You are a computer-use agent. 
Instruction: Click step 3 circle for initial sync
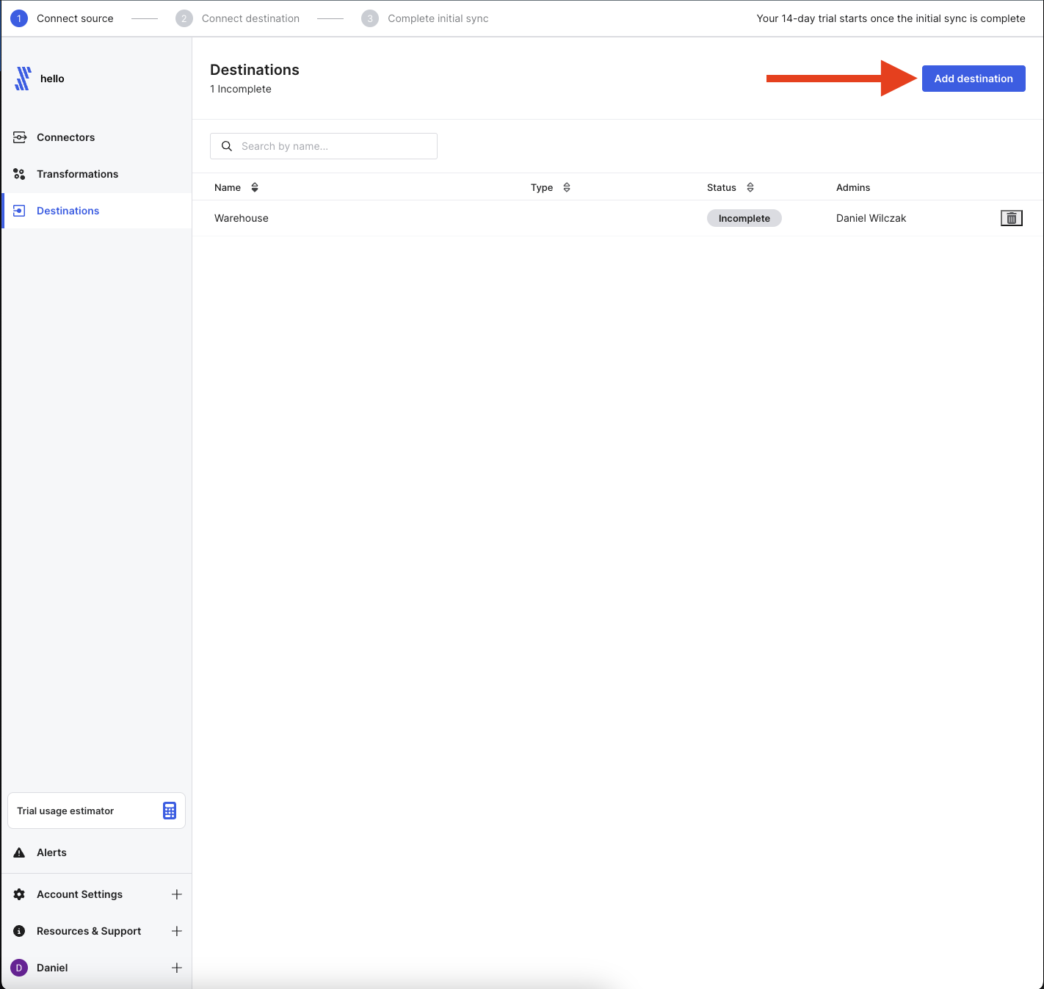[x=370, y=18]
